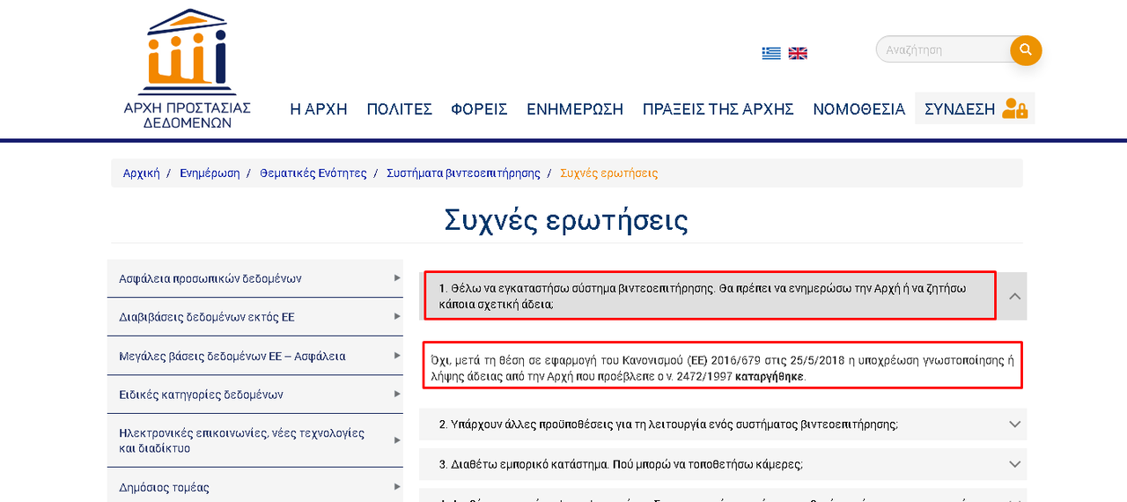The width and height of the screenshot is (1127, 502).
Task: Expand arrow beside Μεγάλες βάσεις δεδομένων ΕΕ
Action: 397,356
